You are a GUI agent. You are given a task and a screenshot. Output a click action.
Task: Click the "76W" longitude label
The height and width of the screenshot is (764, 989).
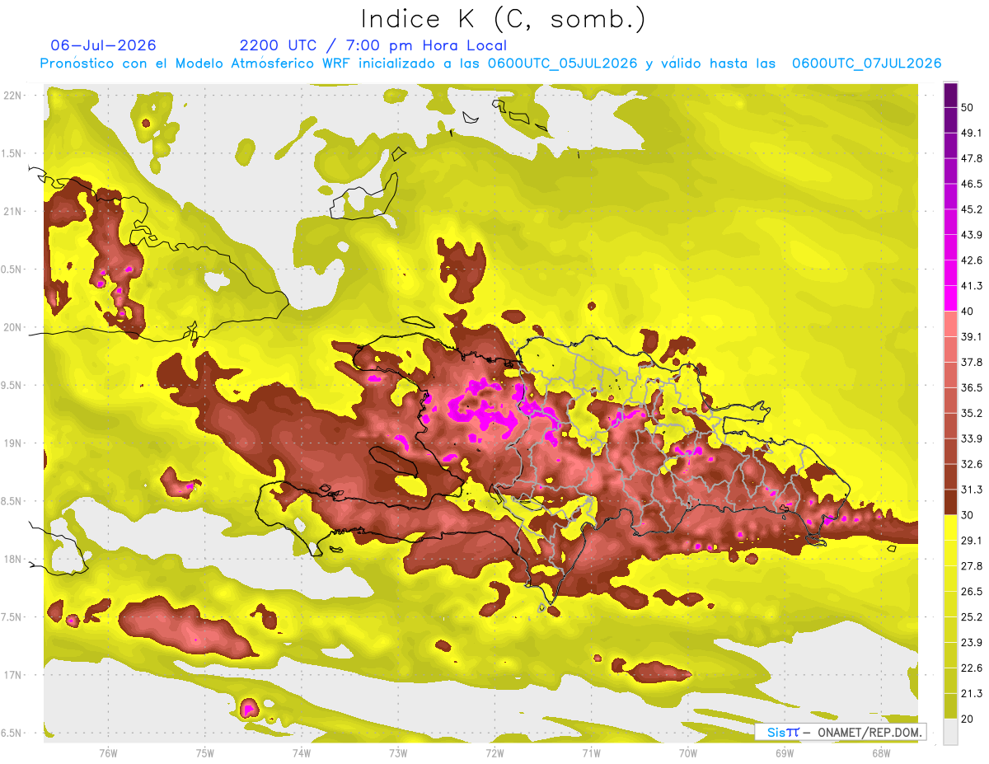click(x=108, y=752)
